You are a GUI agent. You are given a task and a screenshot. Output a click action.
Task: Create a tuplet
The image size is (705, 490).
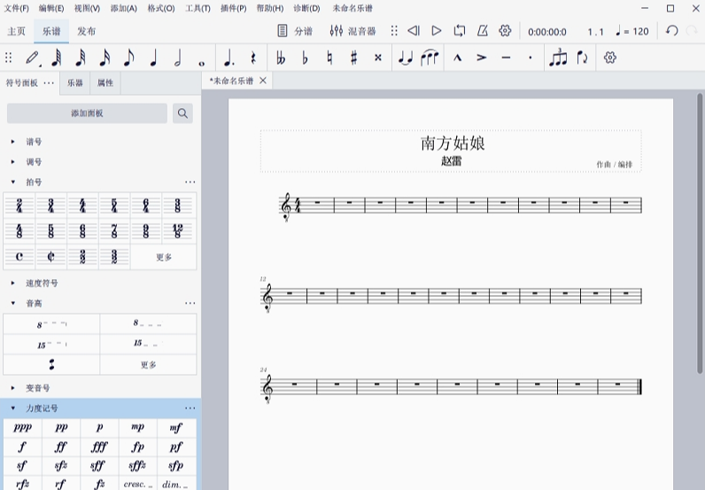558,58
